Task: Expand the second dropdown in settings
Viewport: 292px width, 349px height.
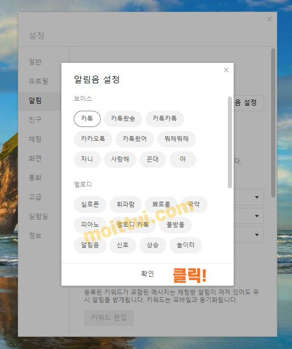Action: point(249,216)
